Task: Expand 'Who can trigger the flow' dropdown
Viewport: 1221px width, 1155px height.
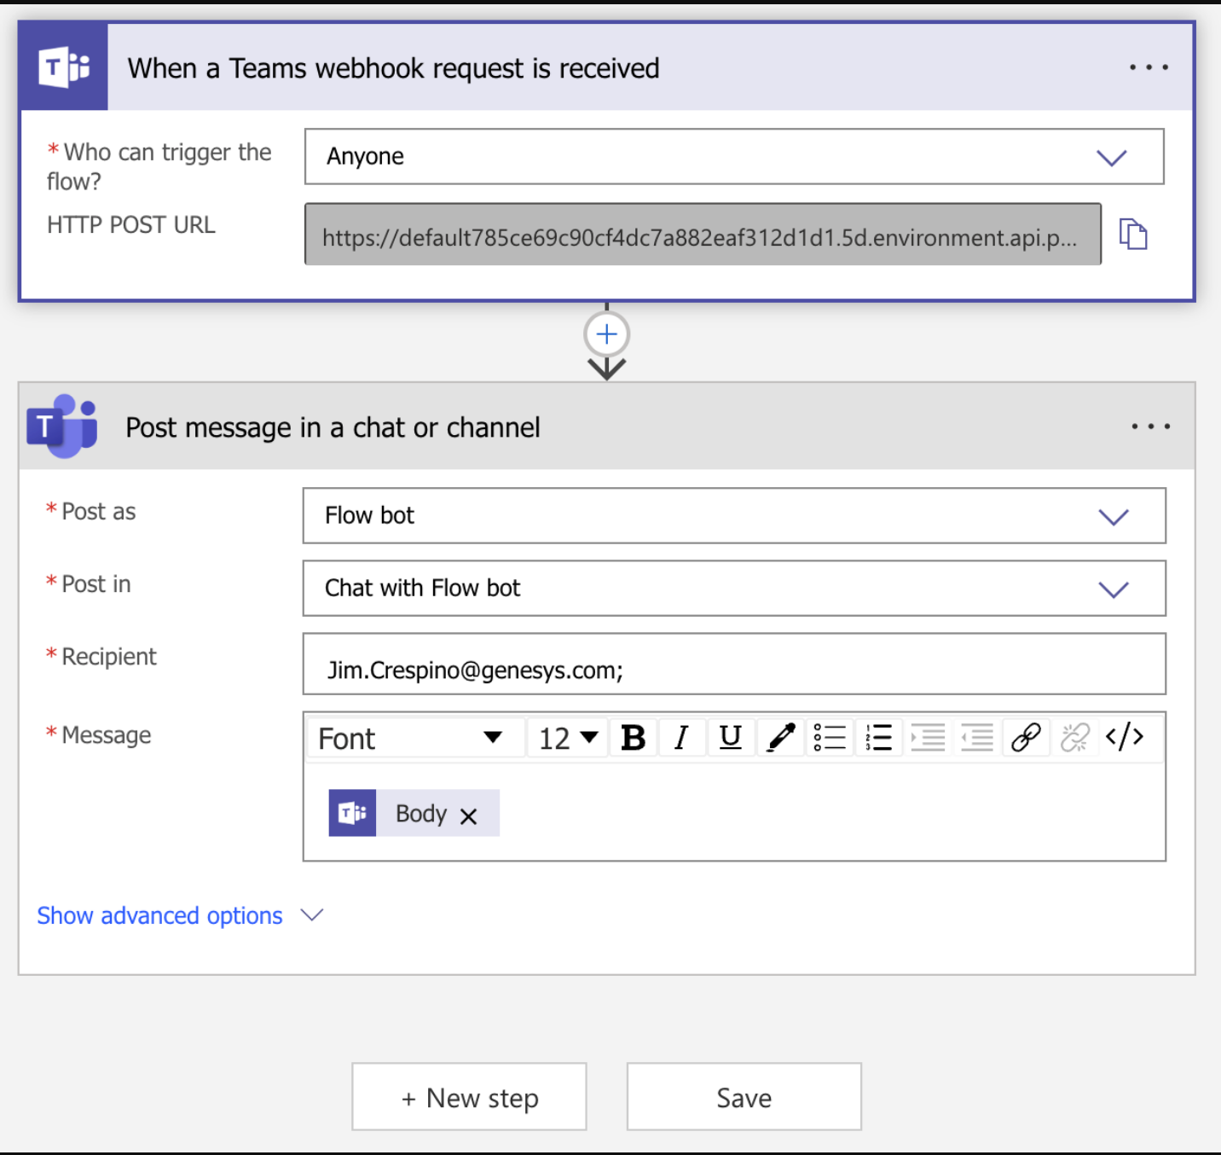Action: coord(1111,157)
